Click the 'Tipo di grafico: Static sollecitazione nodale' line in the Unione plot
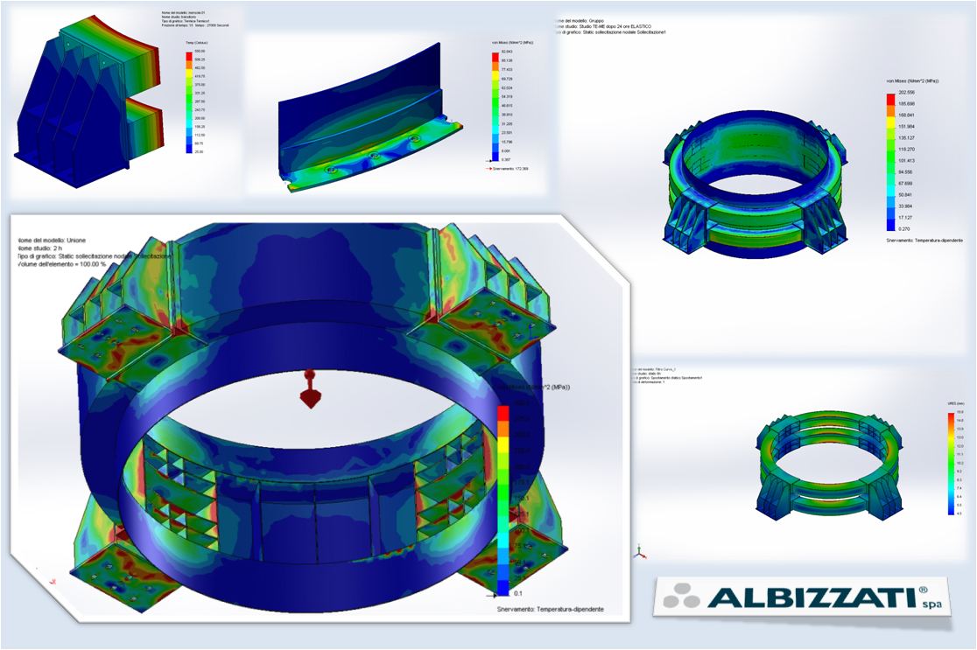Screen dimensions: 977x650 tap(94, 256)
